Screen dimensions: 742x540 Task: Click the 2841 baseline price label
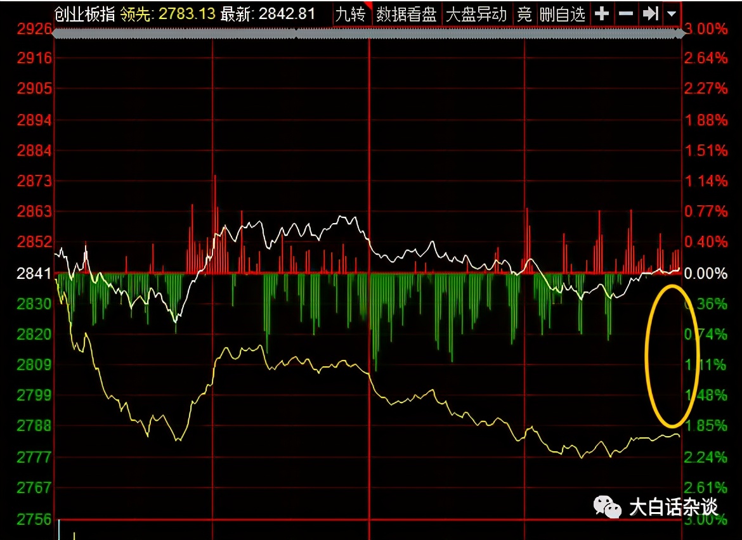[34, 273]
